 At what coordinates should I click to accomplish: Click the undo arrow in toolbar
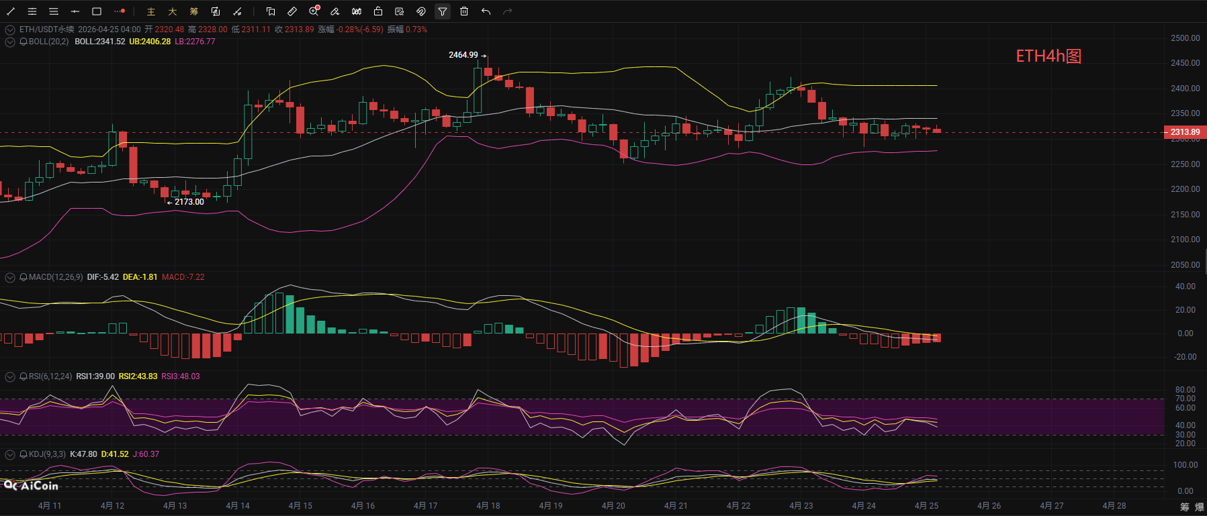tap(486, 11)
